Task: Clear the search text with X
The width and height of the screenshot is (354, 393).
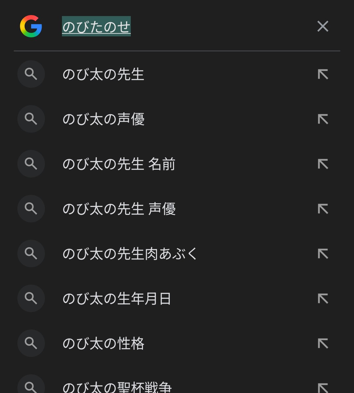Action: (323, 26)
